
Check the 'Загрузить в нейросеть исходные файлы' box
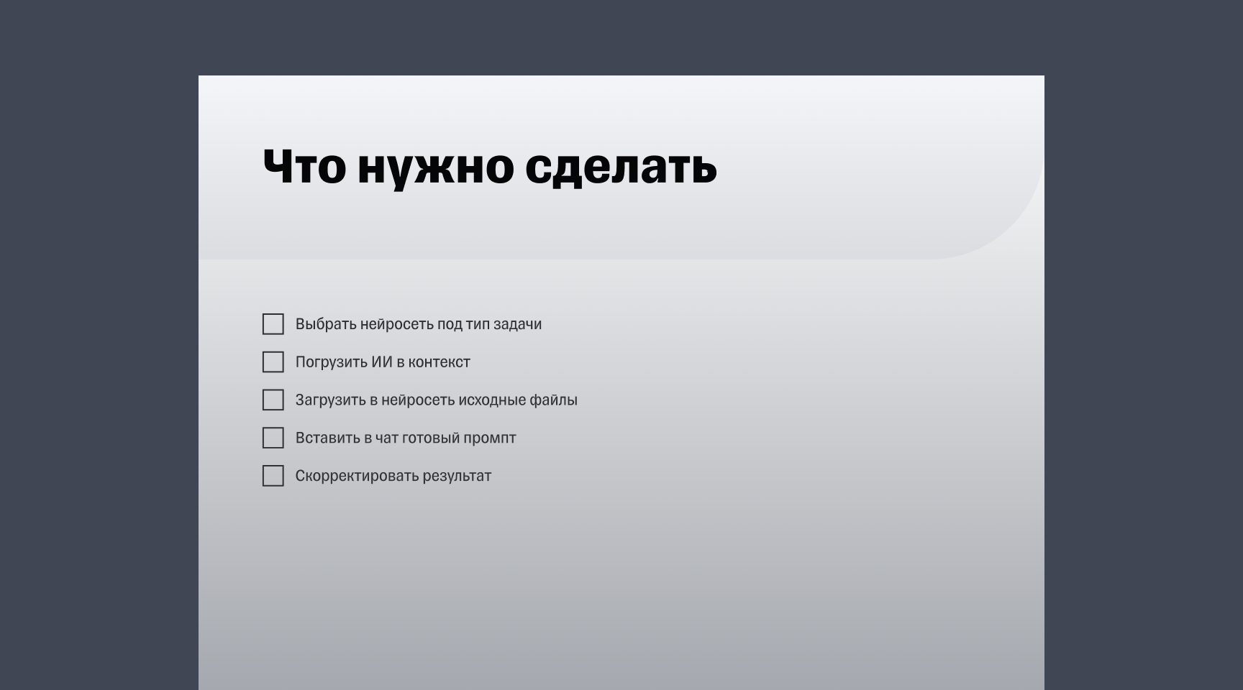(x=273, y=400)
